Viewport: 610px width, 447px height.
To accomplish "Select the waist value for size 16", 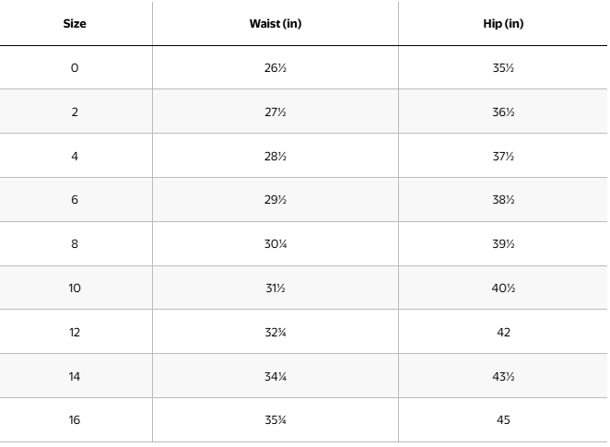I will point(275,420).
